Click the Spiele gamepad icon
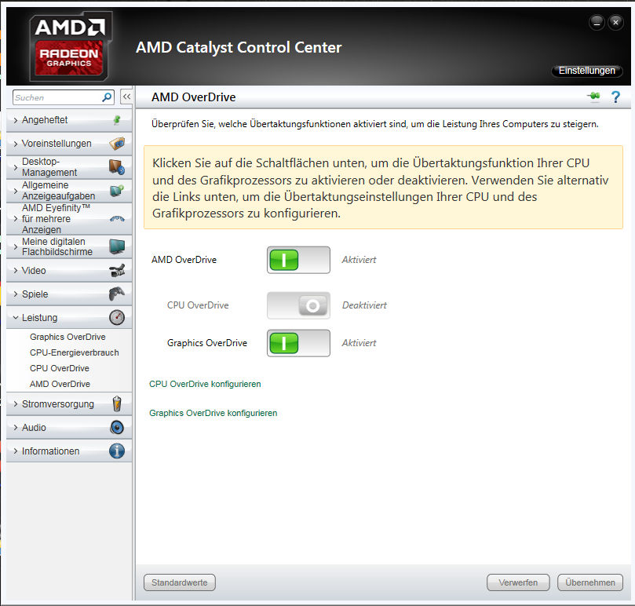The image size is (635, 606). [117, 294]
